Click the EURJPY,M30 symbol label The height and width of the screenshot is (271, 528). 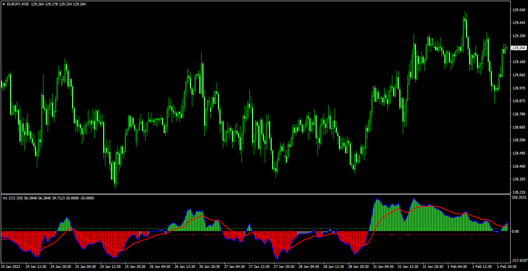coord(18,4)
